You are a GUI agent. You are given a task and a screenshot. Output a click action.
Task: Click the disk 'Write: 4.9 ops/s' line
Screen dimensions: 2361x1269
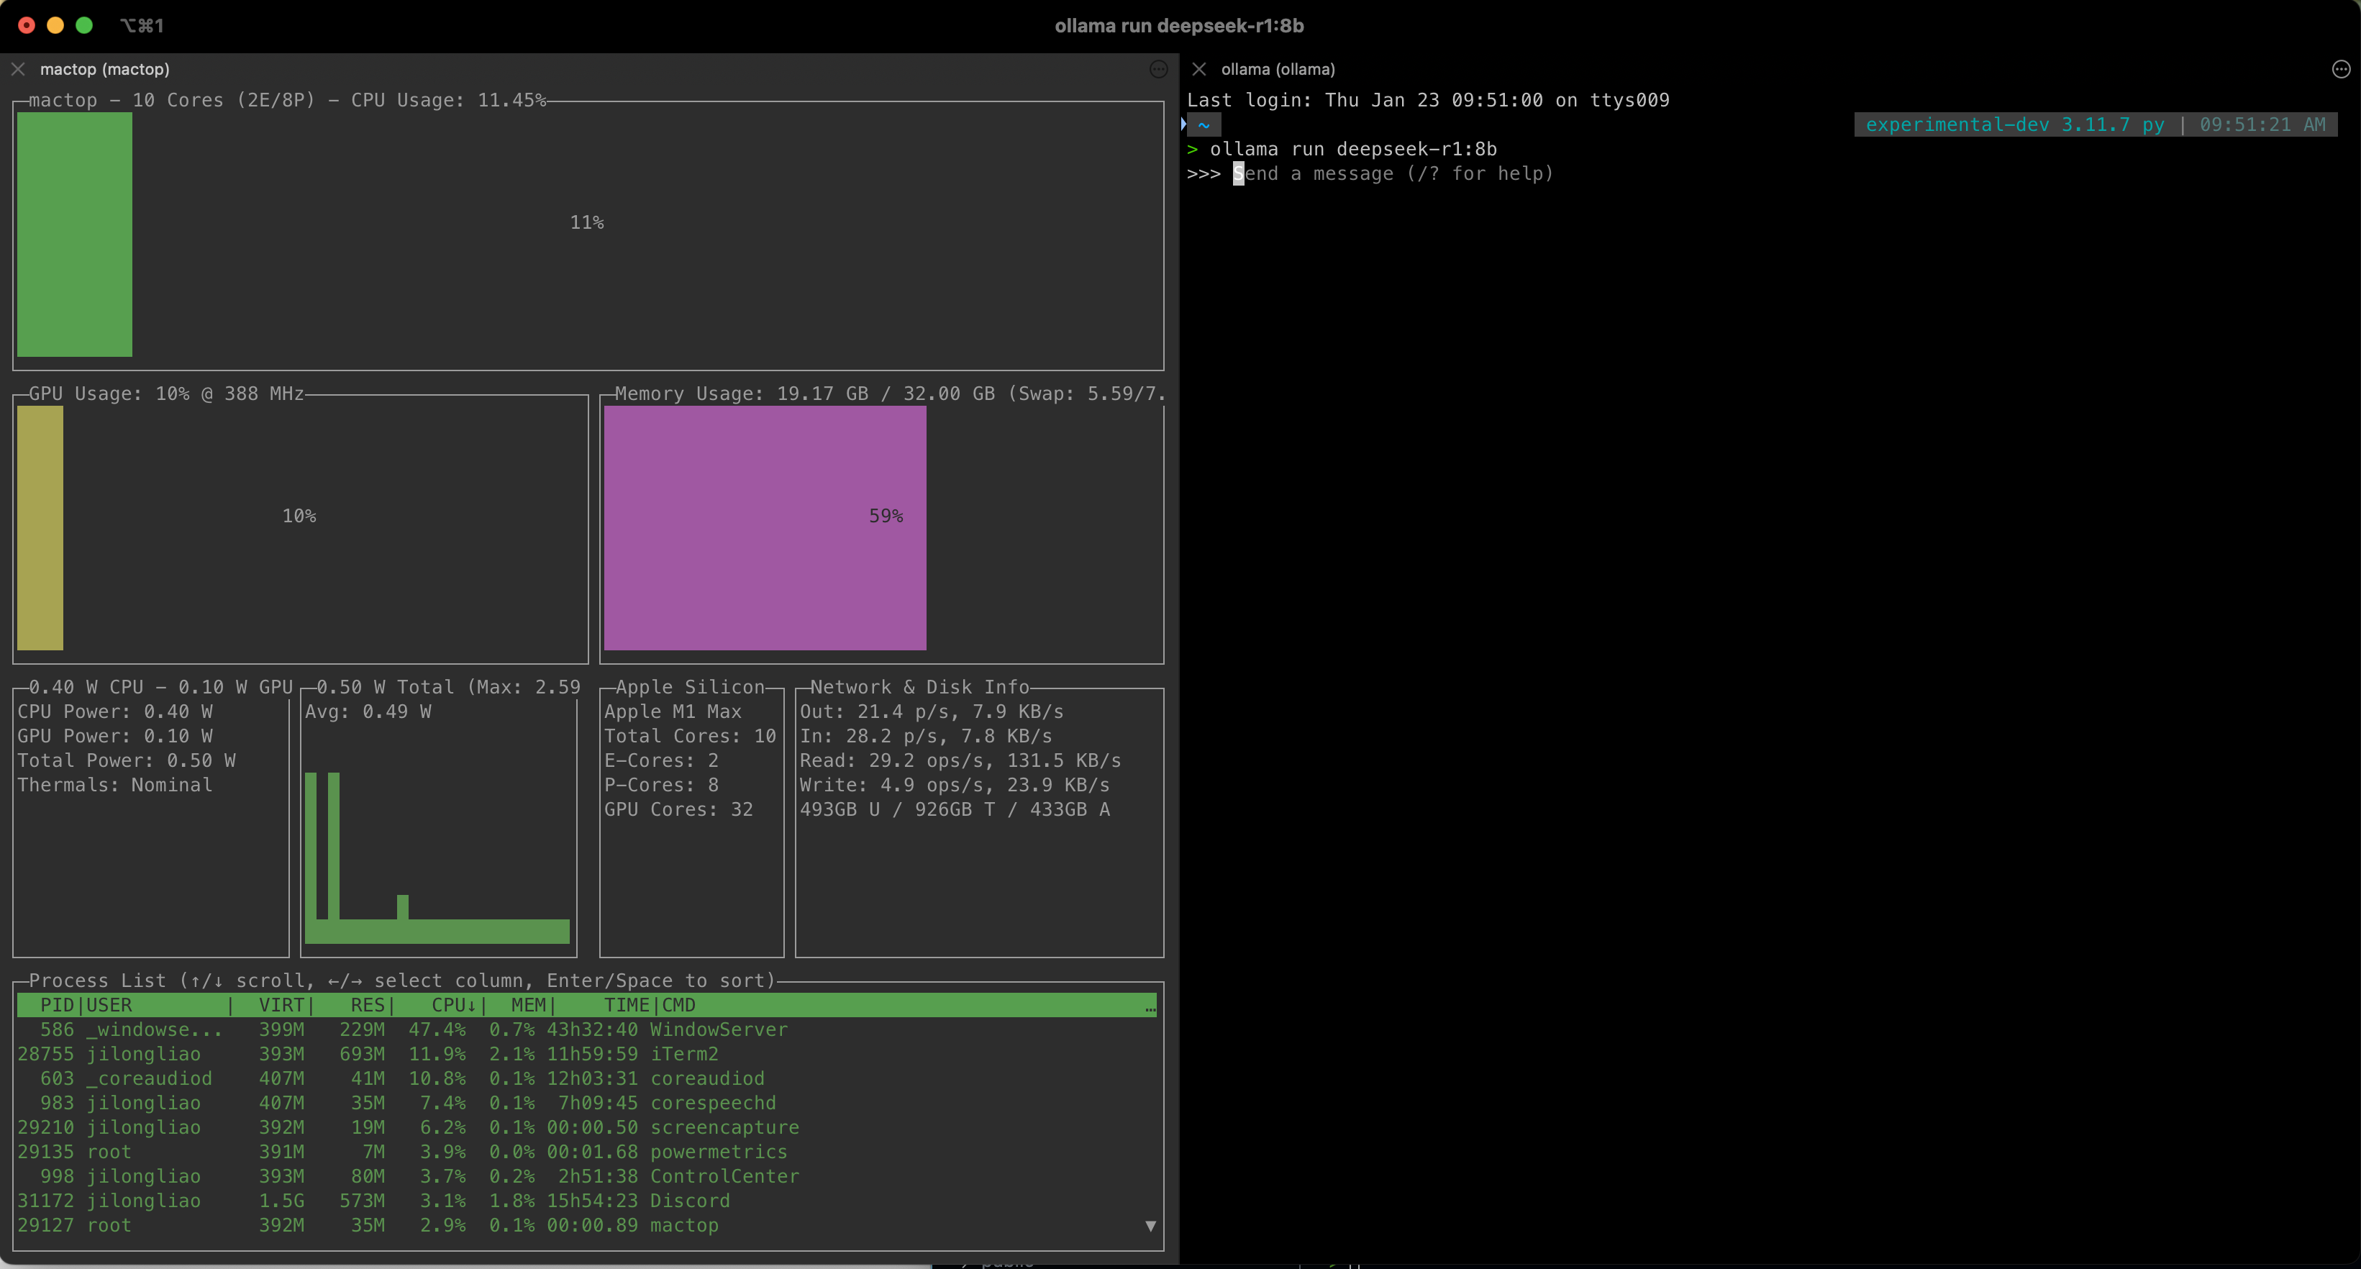[954, 784]
